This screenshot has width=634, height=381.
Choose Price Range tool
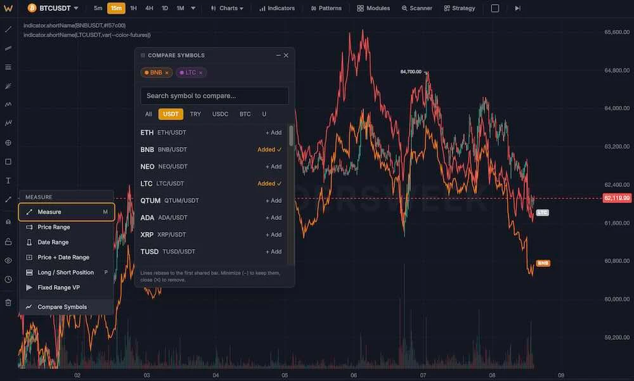67,228
